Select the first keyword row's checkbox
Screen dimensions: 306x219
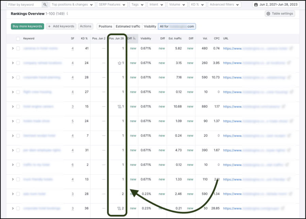tap(18, 48)
